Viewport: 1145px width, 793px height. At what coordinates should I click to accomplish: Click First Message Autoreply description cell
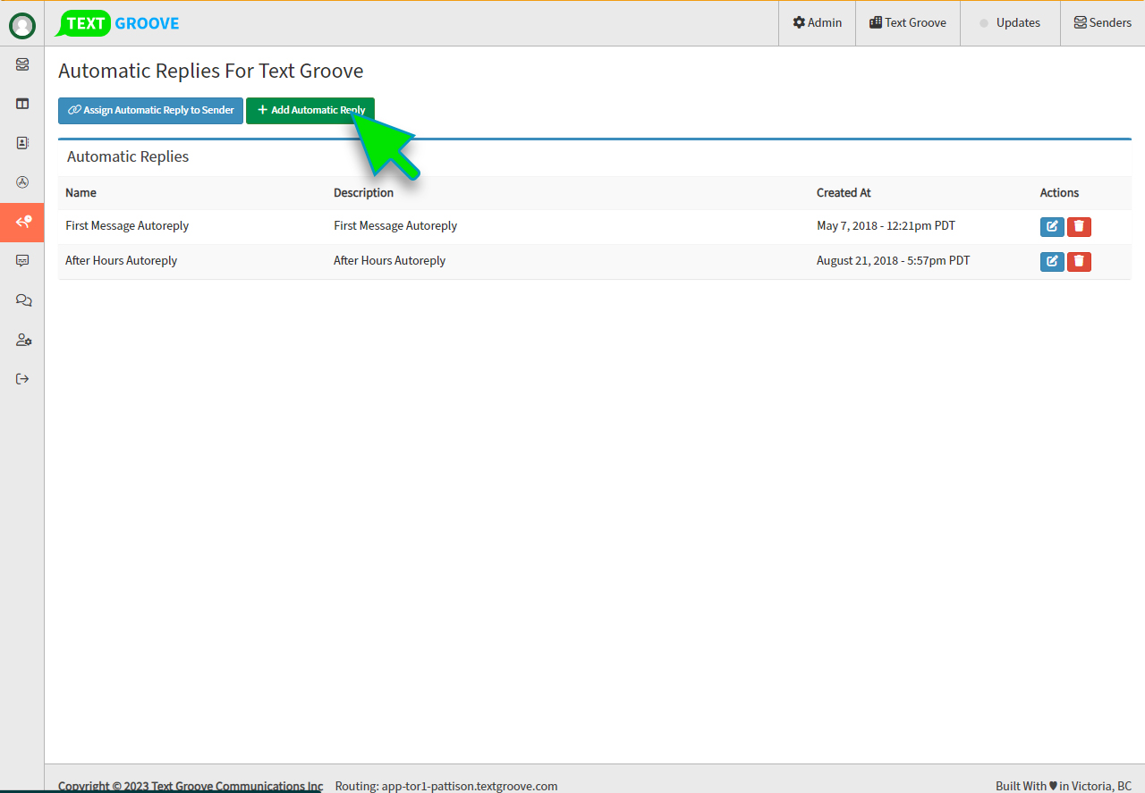pos(395,225)
